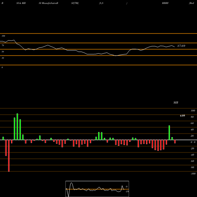Click the 'SI MunafaSutraR' header text
The width and height of the screenshot is (197, 197).
[48, 3]
